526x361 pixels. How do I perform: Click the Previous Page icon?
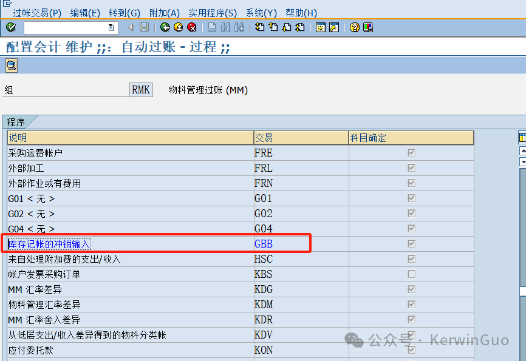tap(273, 27)
